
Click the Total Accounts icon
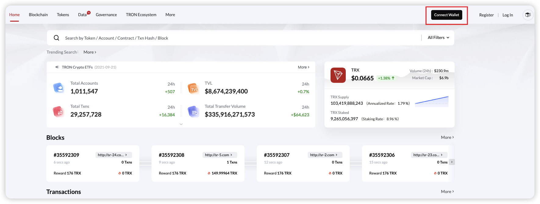click(59, 88)
